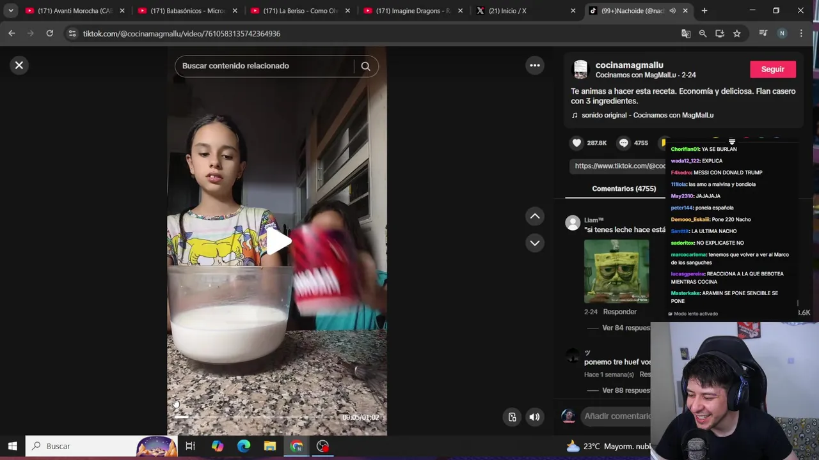The width and height of the screenshot is (819, 460).
Task: Click the zoom magnifier icon in address bar
Action: (x=703, y=33)
